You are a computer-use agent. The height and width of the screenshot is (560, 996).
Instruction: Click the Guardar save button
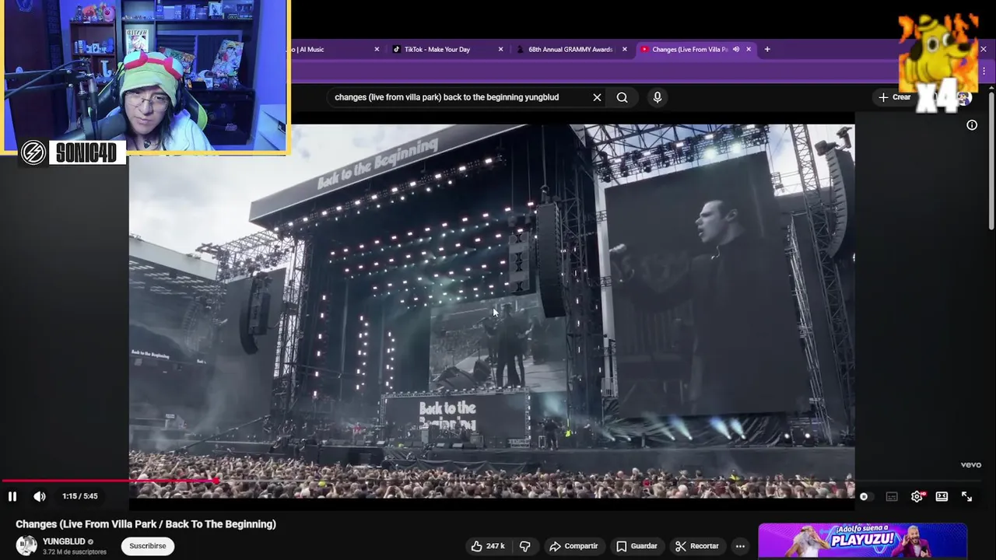[x=637, y=546]
